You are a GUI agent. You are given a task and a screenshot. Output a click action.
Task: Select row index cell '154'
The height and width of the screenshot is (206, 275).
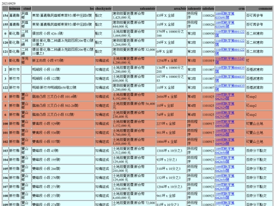5,16
